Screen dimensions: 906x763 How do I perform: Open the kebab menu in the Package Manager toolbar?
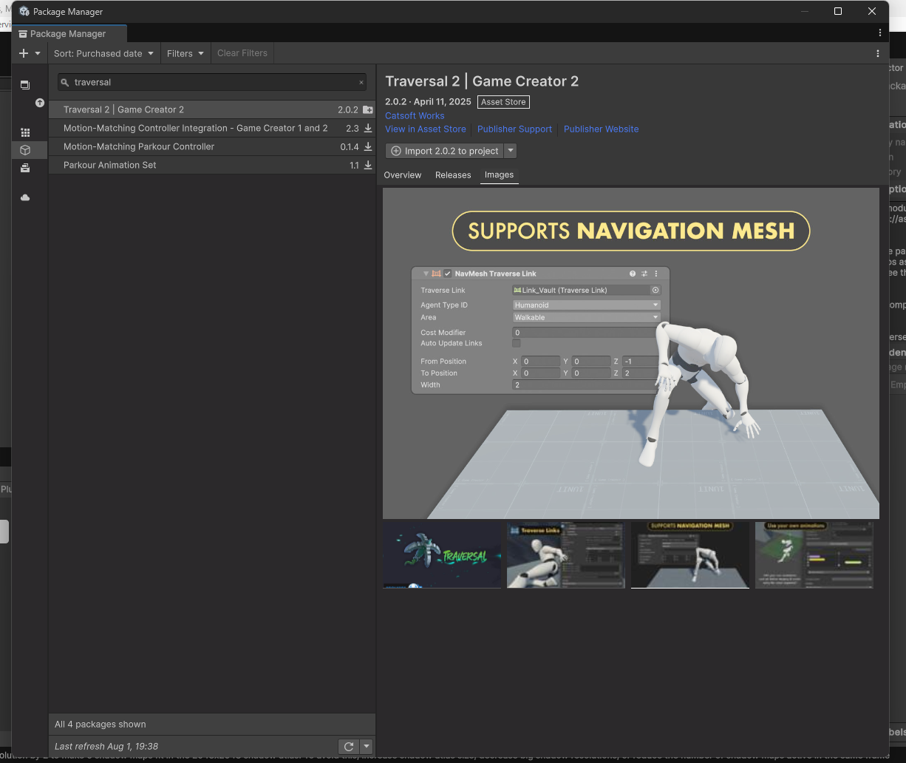coord(878,53)
